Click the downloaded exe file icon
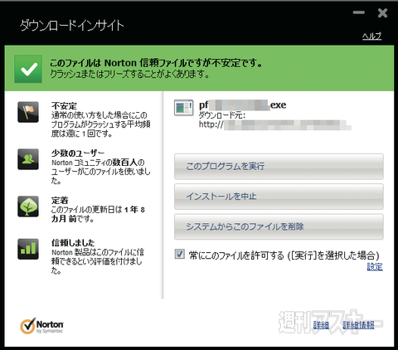The height and width of the screenshot is (350, 398). [184, 108]
